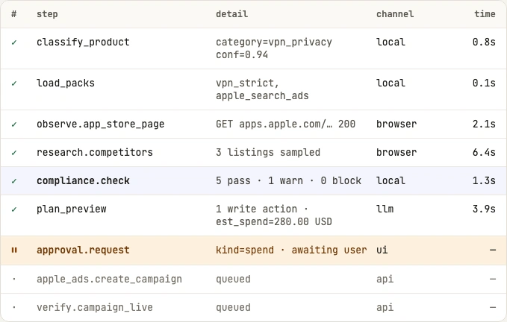This screenshot has height=322, width=507.
Task: Click the 'channel' column header
Action: click(395, 14)
